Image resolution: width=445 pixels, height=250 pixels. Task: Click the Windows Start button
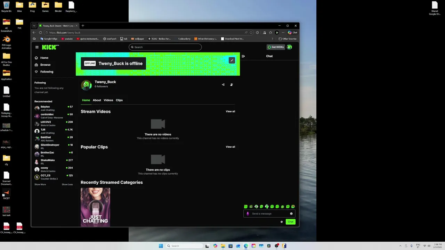coord(161,246)
